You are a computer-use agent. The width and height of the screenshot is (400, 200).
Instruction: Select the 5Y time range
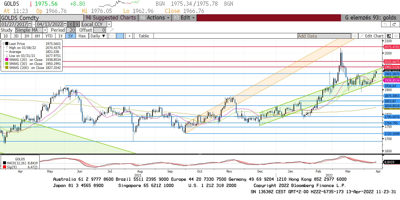71,36
